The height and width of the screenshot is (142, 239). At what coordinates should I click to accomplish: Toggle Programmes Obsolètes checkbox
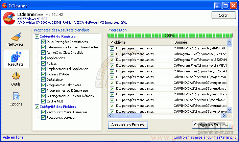coord(43,85)
